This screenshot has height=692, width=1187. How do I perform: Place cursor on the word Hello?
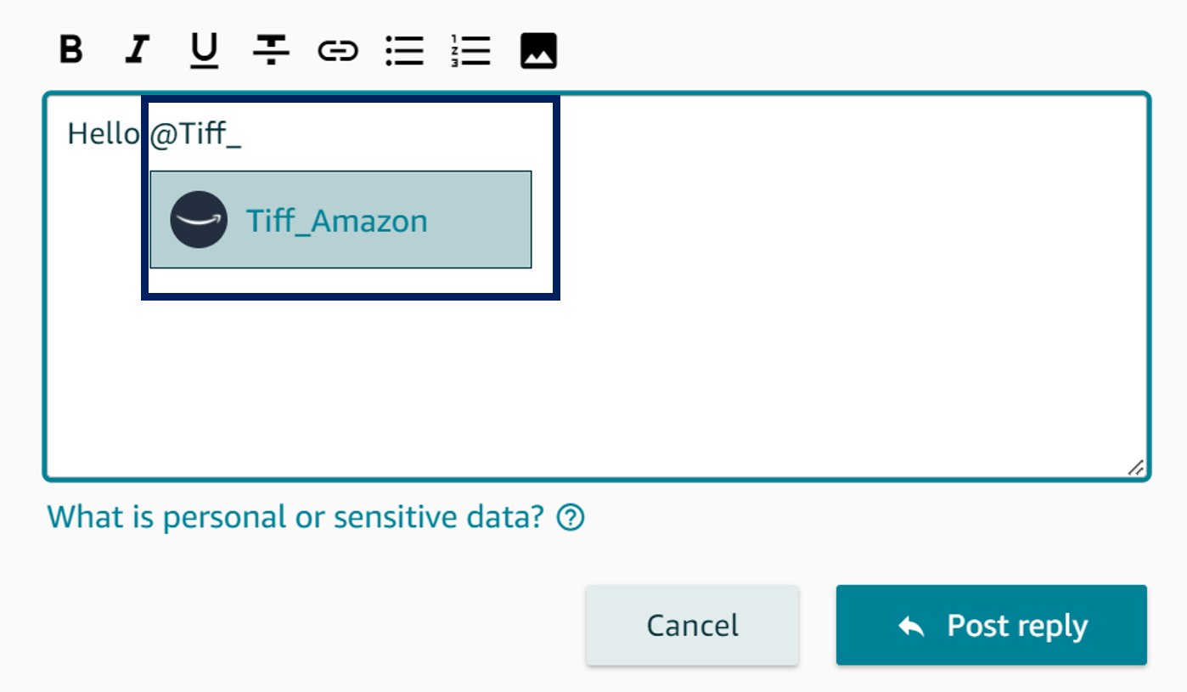tap(103, 134)
